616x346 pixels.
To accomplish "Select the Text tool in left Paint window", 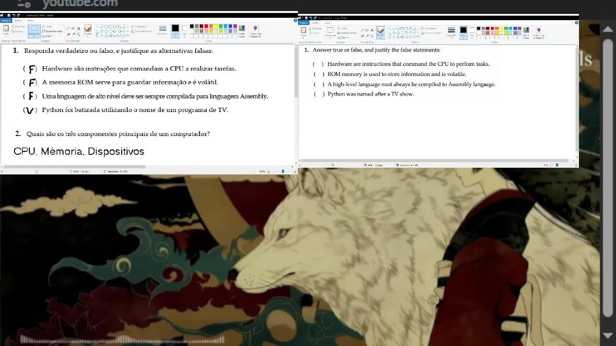I will pos(78,28).
